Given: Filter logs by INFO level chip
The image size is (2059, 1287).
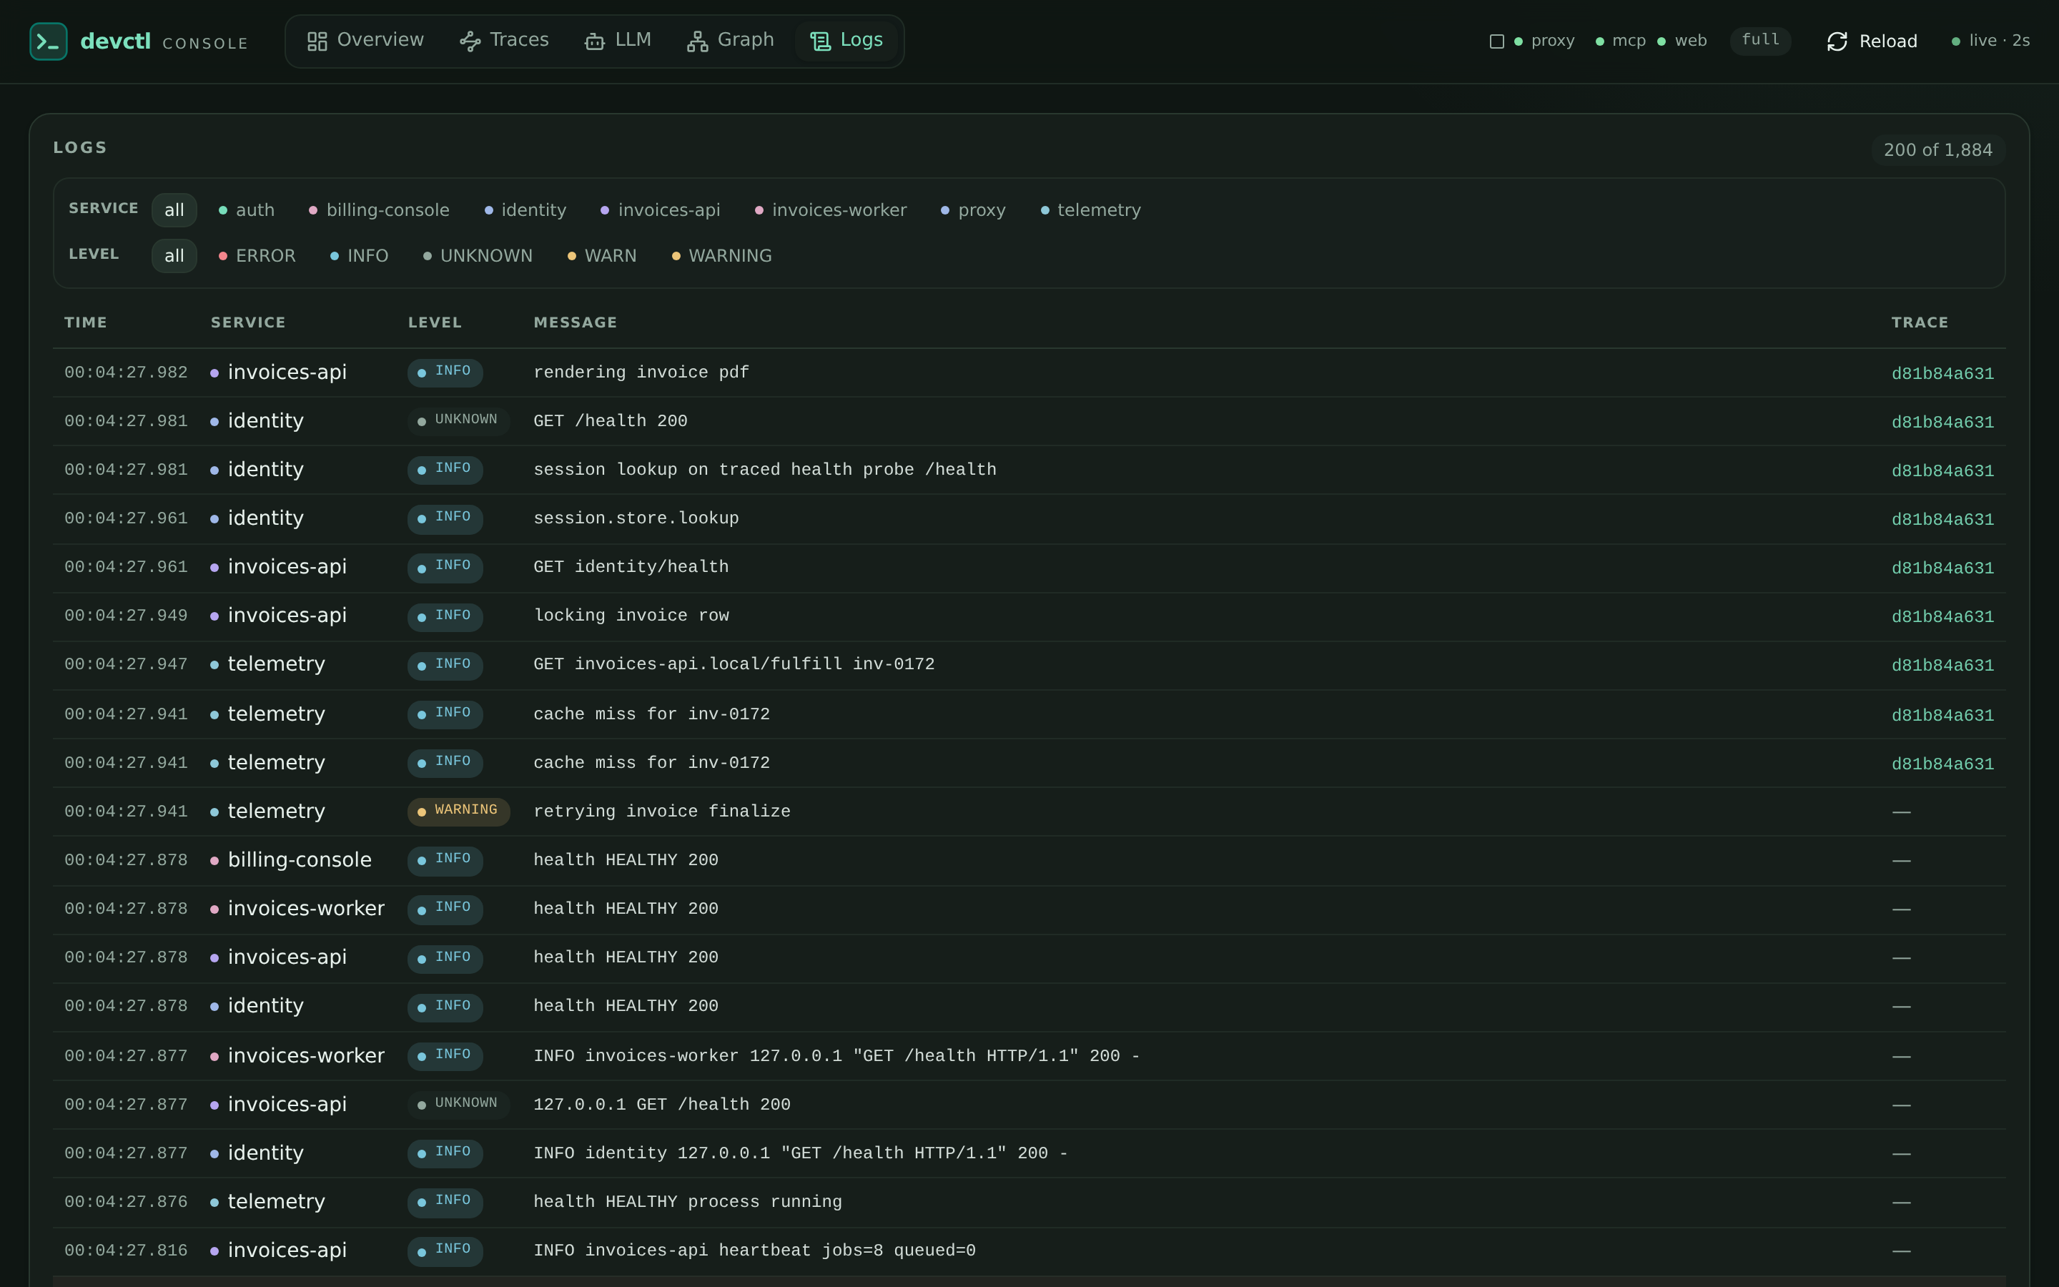Looking at the screenshot, I should [x=359, y=256].
